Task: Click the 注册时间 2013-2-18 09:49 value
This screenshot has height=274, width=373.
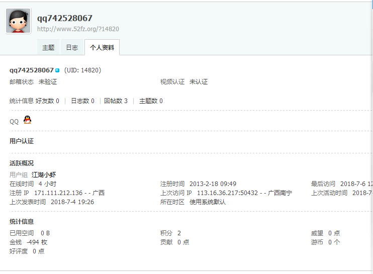Action: [213, 184]
